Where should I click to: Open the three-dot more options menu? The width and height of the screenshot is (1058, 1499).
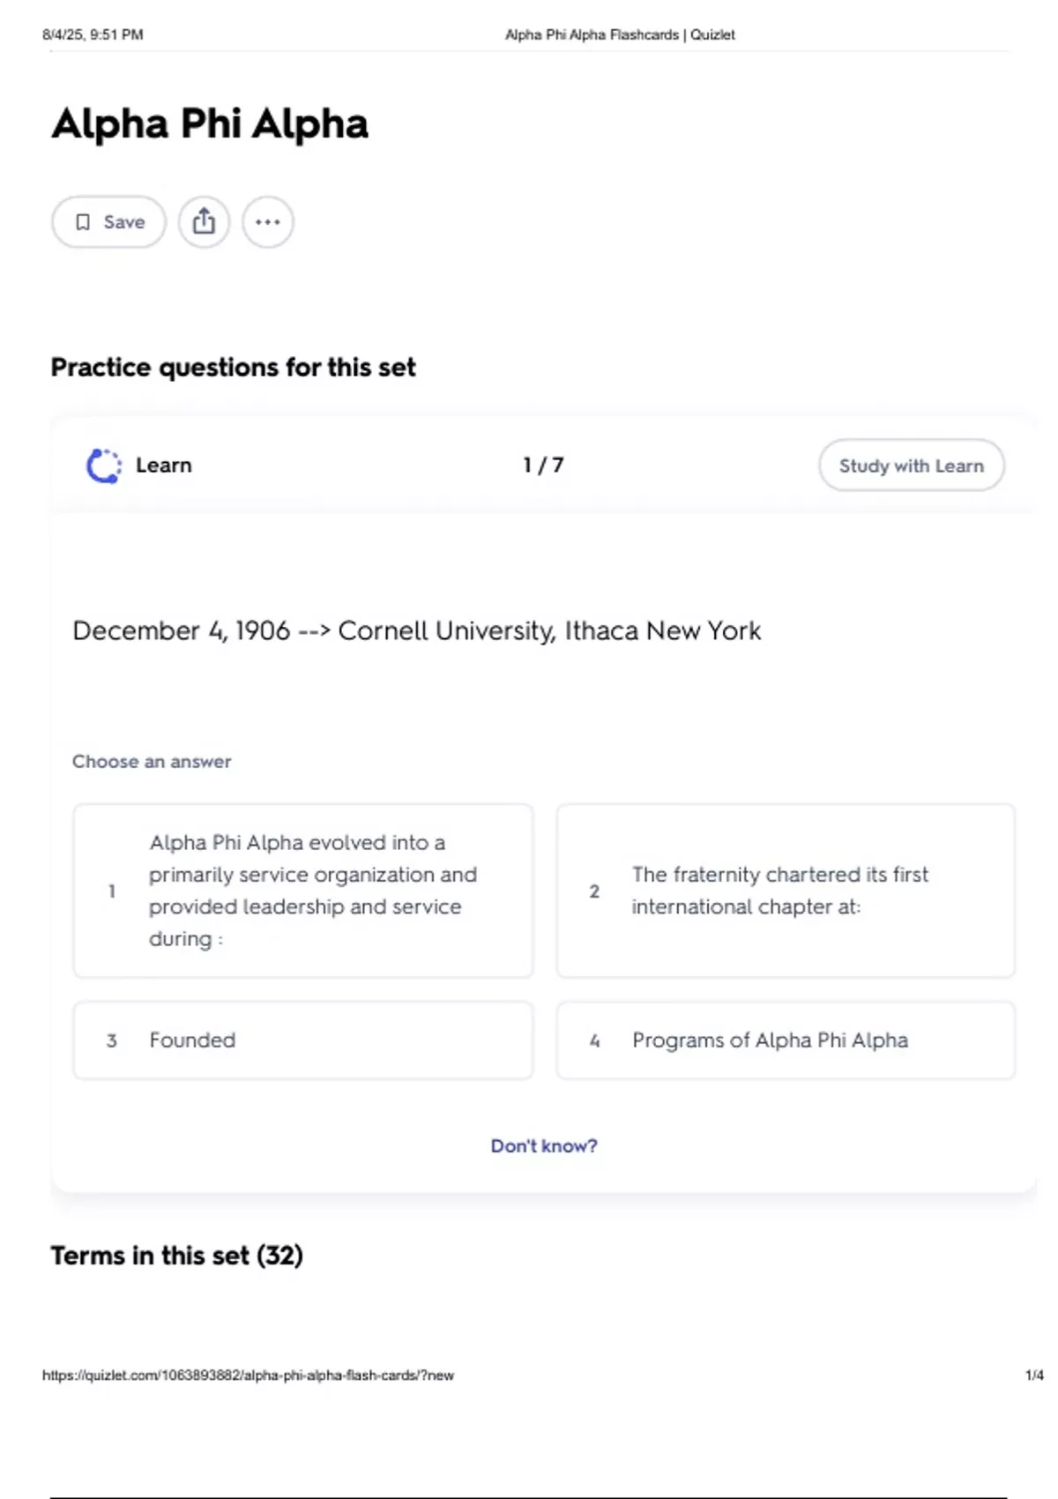pyautogui.click(x=268, y=222)
